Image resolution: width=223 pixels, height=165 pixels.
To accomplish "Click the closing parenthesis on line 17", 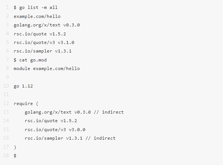I will click(15, 147).
